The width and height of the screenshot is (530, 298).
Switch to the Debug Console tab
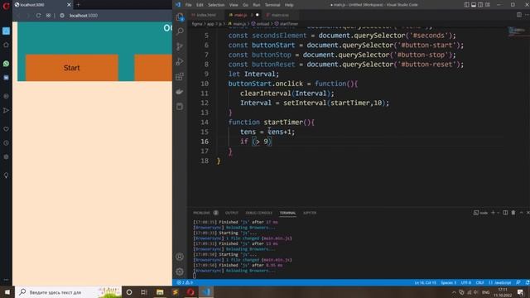(x=259, y=213)
